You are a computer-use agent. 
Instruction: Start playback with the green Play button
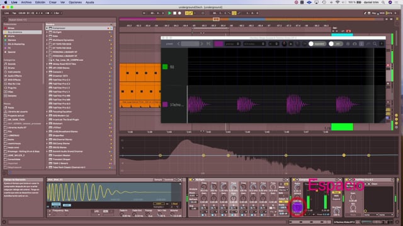coord(169,13)
